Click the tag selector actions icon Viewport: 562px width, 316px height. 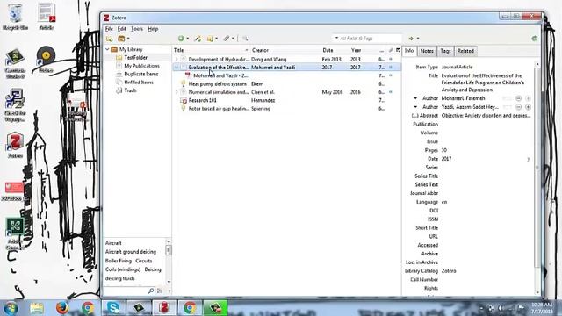tap(160, 291)
